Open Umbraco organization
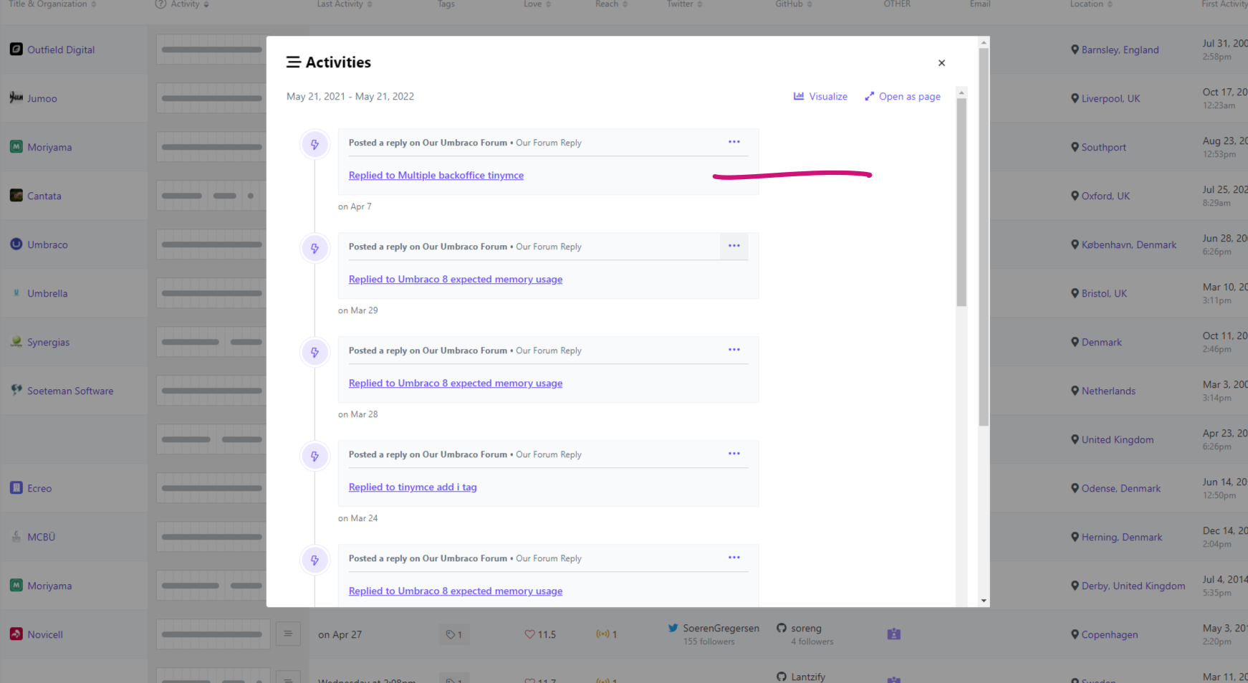The height and width of the screenshot is (683, 1248). pos(47,244)
